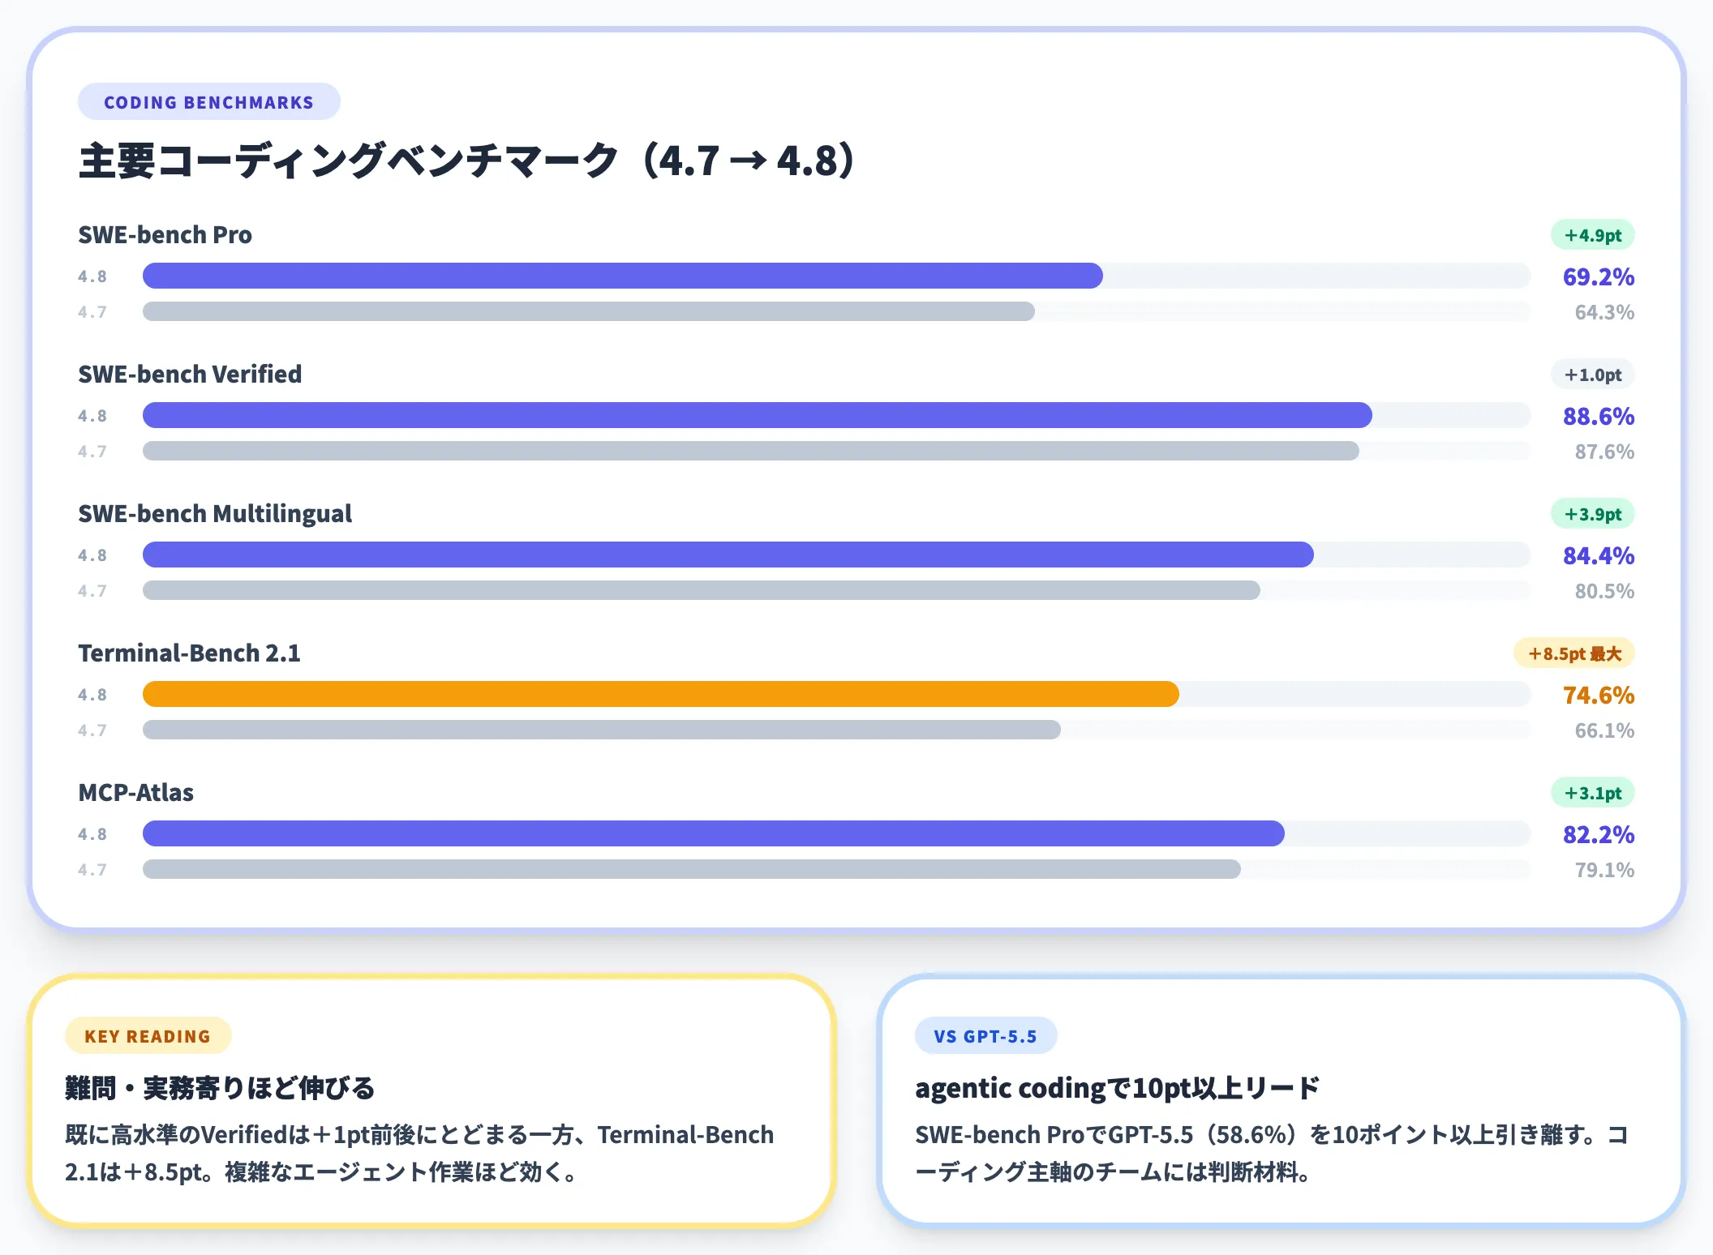Select the 80.5% value
The image size is (1713, 1255).
click(x=1604, y=591)
